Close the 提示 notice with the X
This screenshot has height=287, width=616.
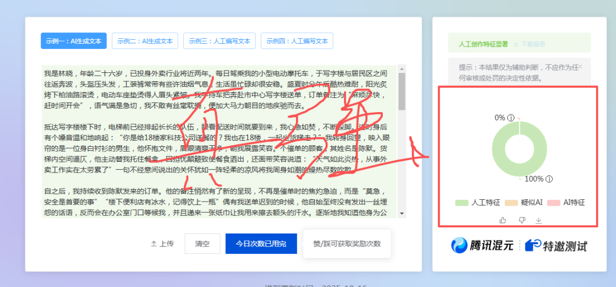point(581,67)
